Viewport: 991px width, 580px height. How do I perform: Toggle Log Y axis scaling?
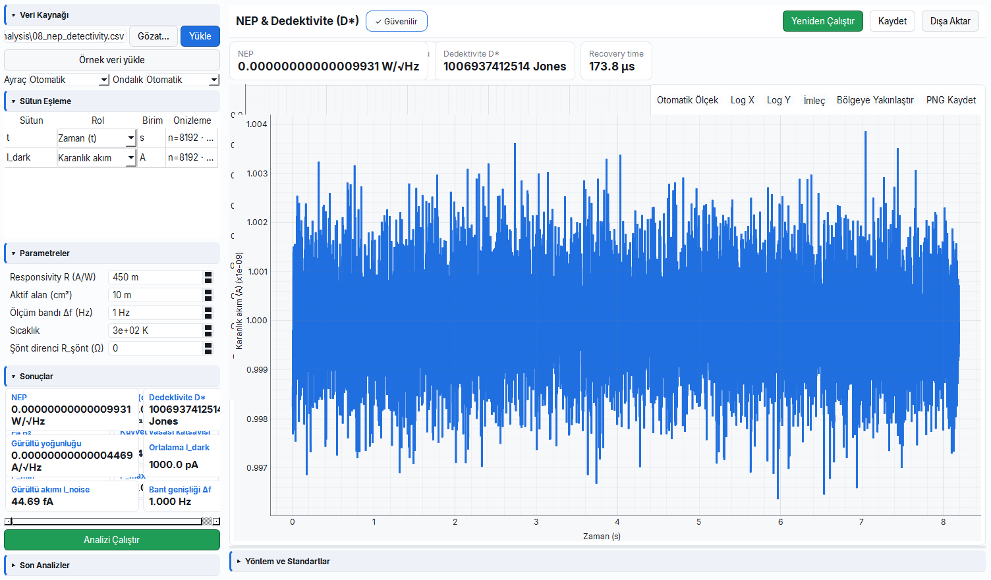coord(778,100)
